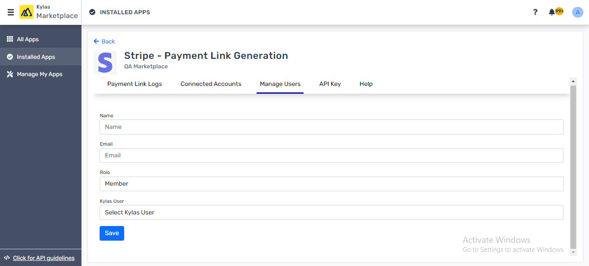This screenshot has width=589, height=266.
Task: Expand the Role dropdown
Action: [x=331, y=183]
